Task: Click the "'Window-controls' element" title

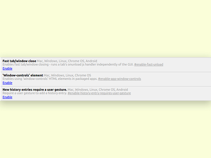Action: 23,75
